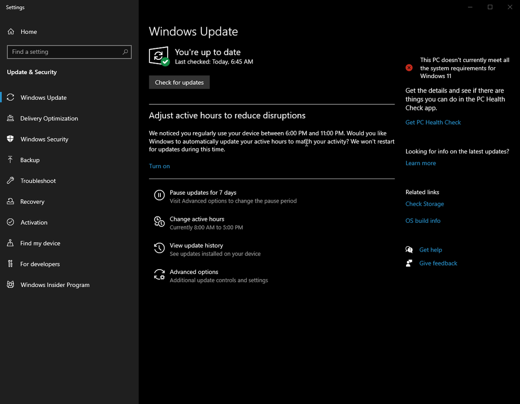
Task: Click the Windows Security shield icon
Action: (x=10, y=139)
